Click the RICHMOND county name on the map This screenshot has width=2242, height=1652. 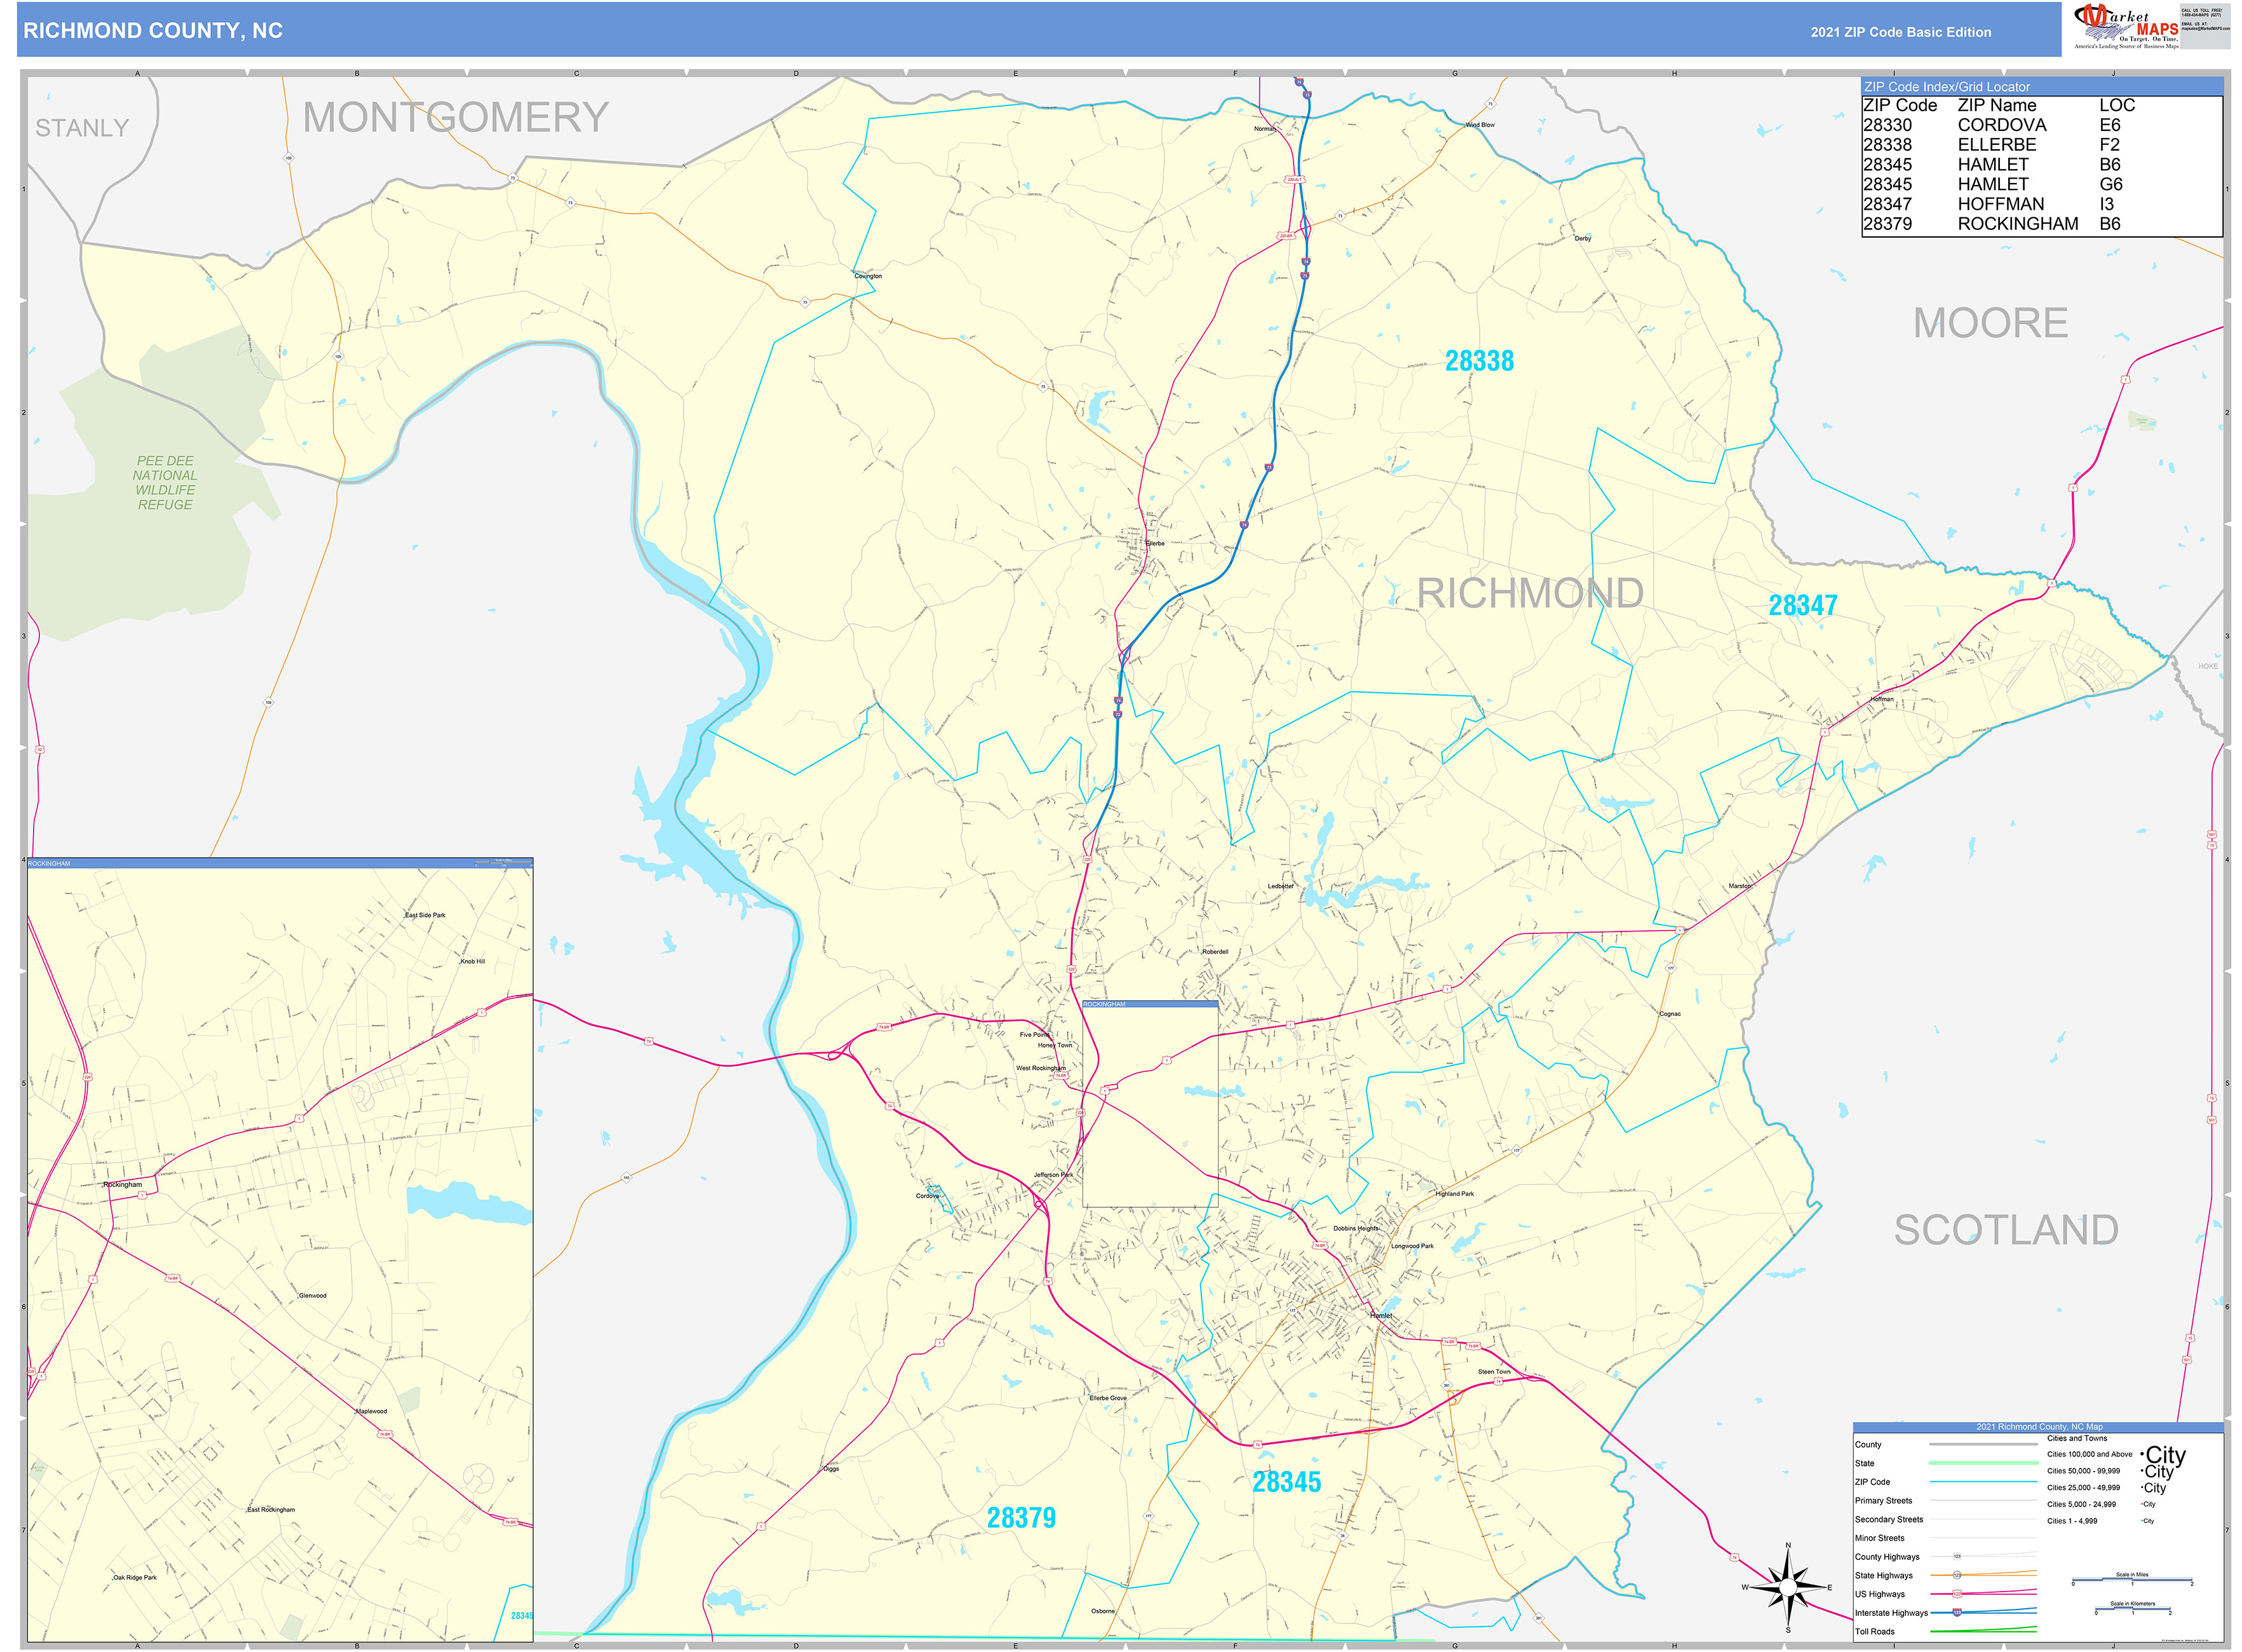coord(1529,593)
